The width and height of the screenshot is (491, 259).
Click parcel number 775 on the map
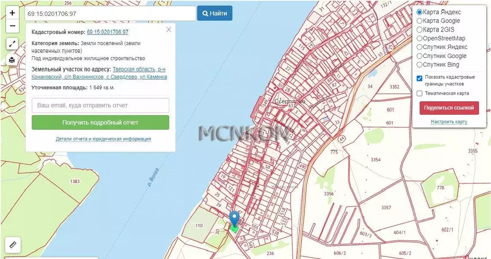(x=334, y=152)
